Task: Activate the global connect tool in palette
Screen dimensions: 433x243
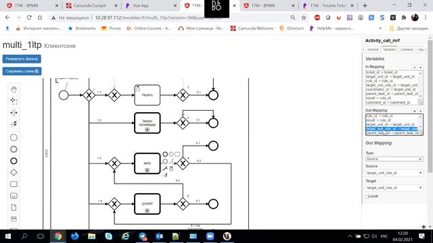Action: (14, 124)
